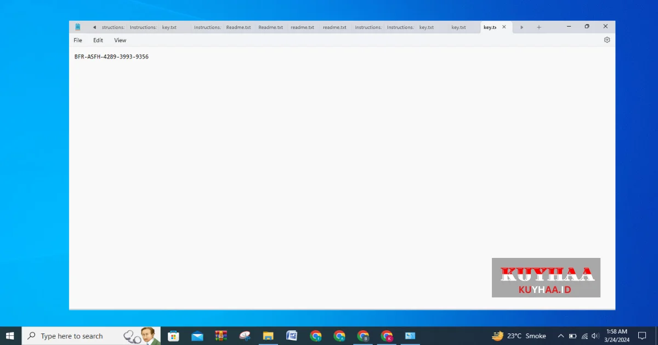658x345 pixels.
Task: Open the Mail app from taskbar
Action: (x=197, y=336)
